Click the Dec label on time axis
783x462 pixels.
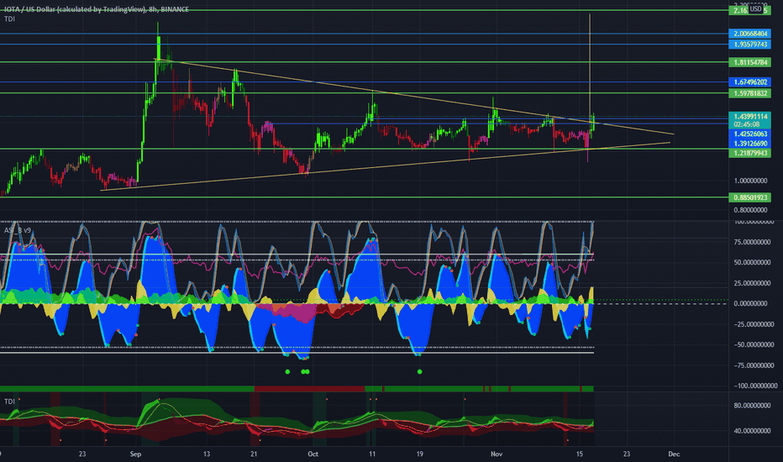674,454
